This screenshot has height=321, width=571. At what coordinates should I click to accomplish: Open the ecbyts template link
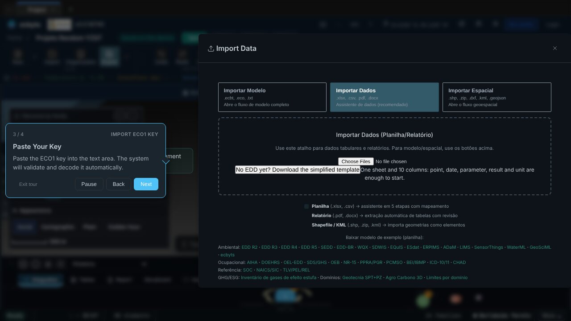228,255
